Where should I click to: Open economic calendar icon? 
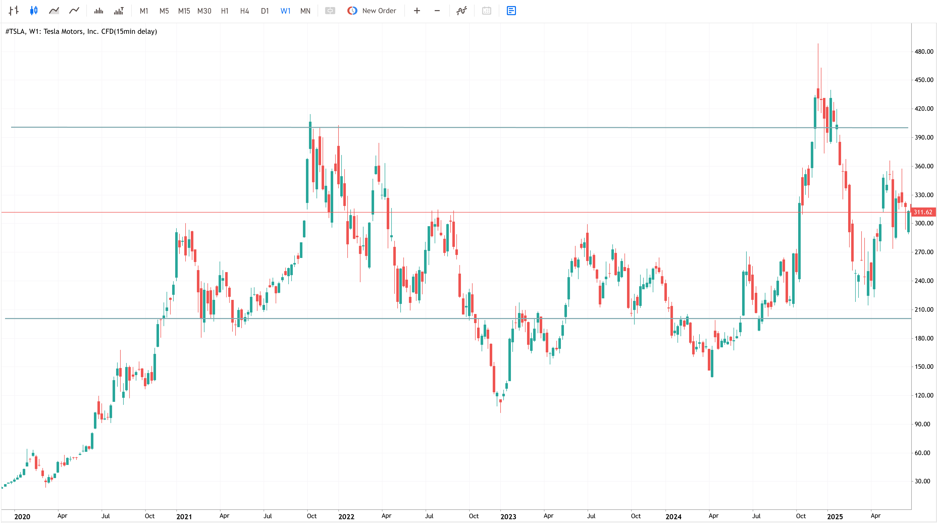click(x=486, y=11)
